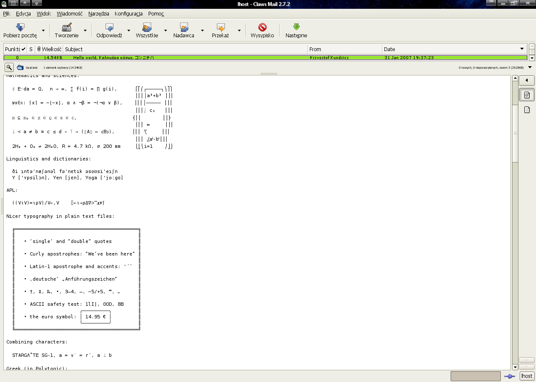Open column chooser arrow in Date header
The width and height of the screenshot is (536, 382).
(x=522, y=49)
